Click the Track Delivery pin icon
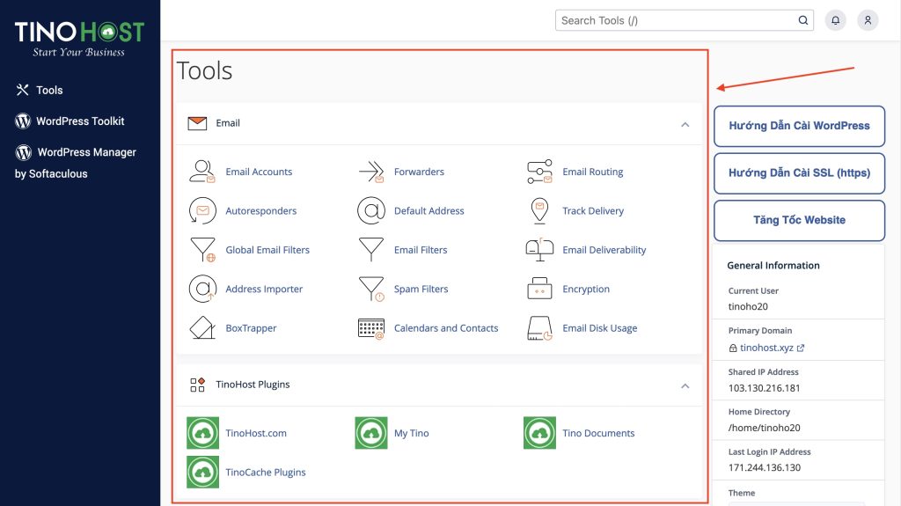Viewport: 901px width, 506px height. click(539, 210)
